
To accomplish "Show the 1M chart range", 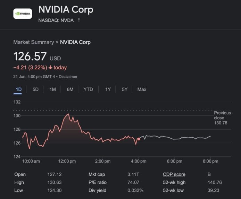I will pos(52,89).
